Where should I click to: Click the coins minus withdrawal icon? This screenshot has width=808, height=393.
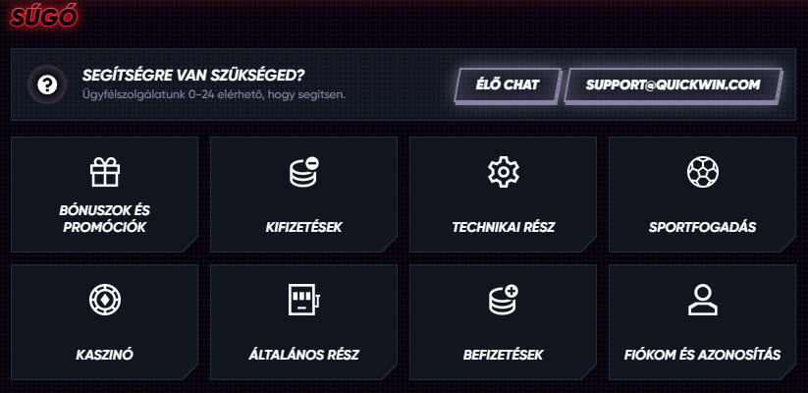pos(302,173)
